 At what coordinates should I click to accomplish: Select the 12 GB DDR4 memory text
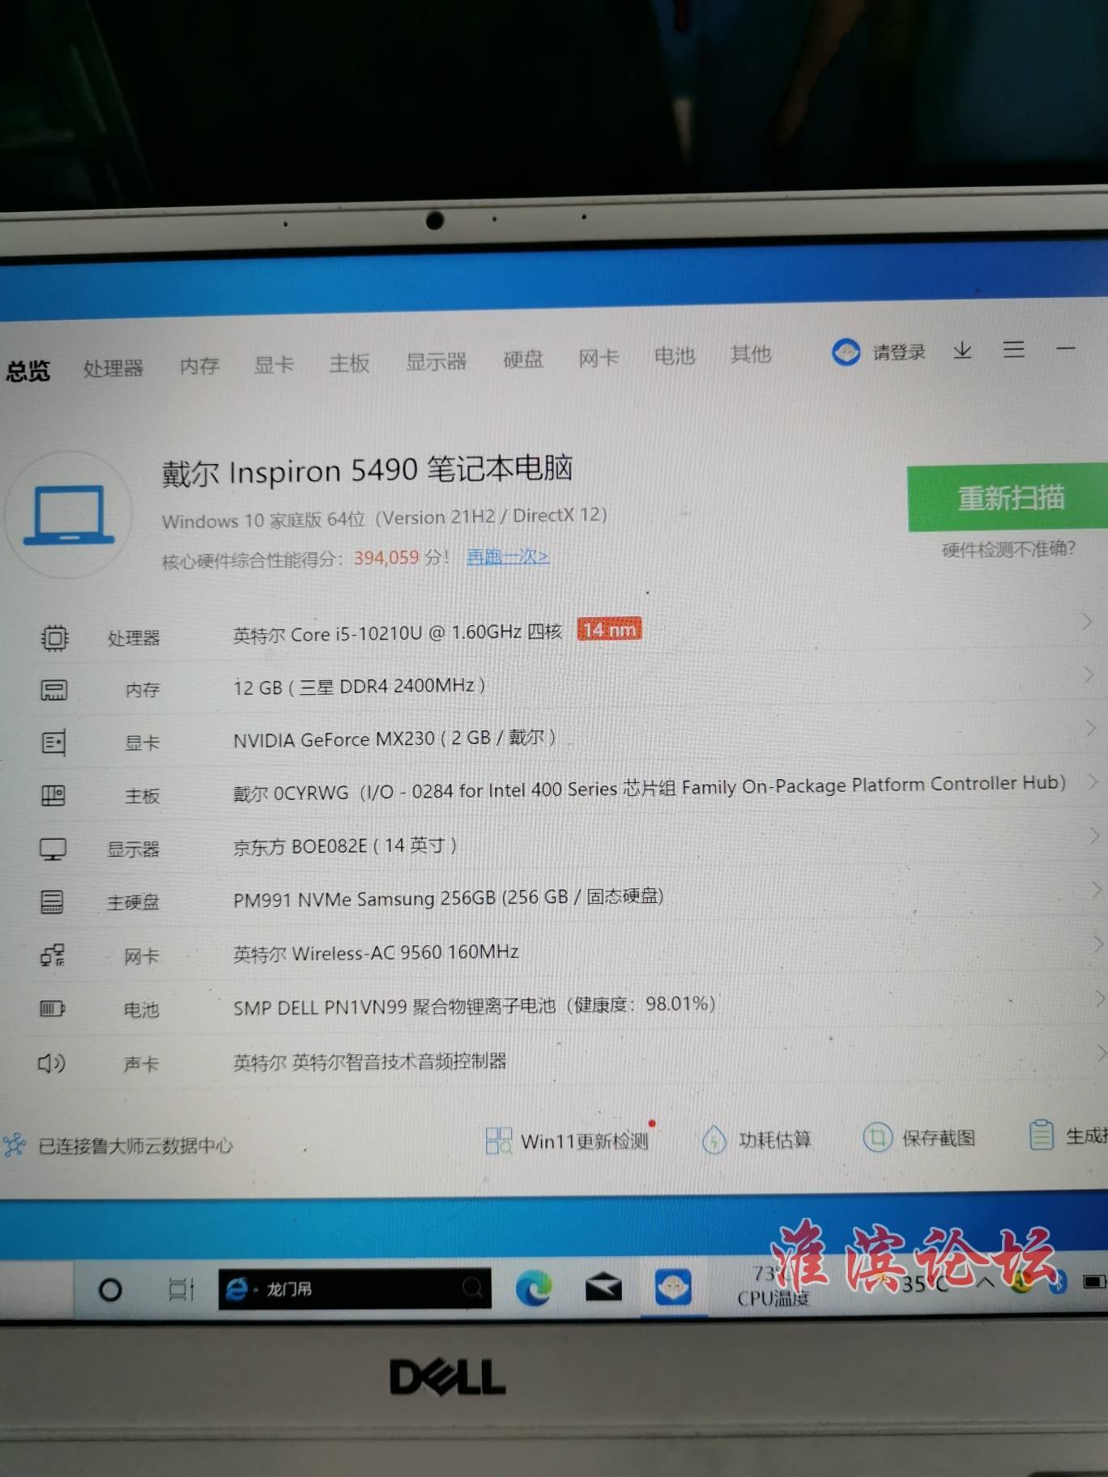(x=359, y=687)
